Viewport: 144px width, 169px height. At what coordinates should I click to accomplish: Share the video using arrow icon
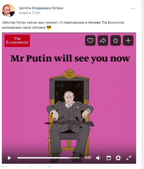point(103,40)
